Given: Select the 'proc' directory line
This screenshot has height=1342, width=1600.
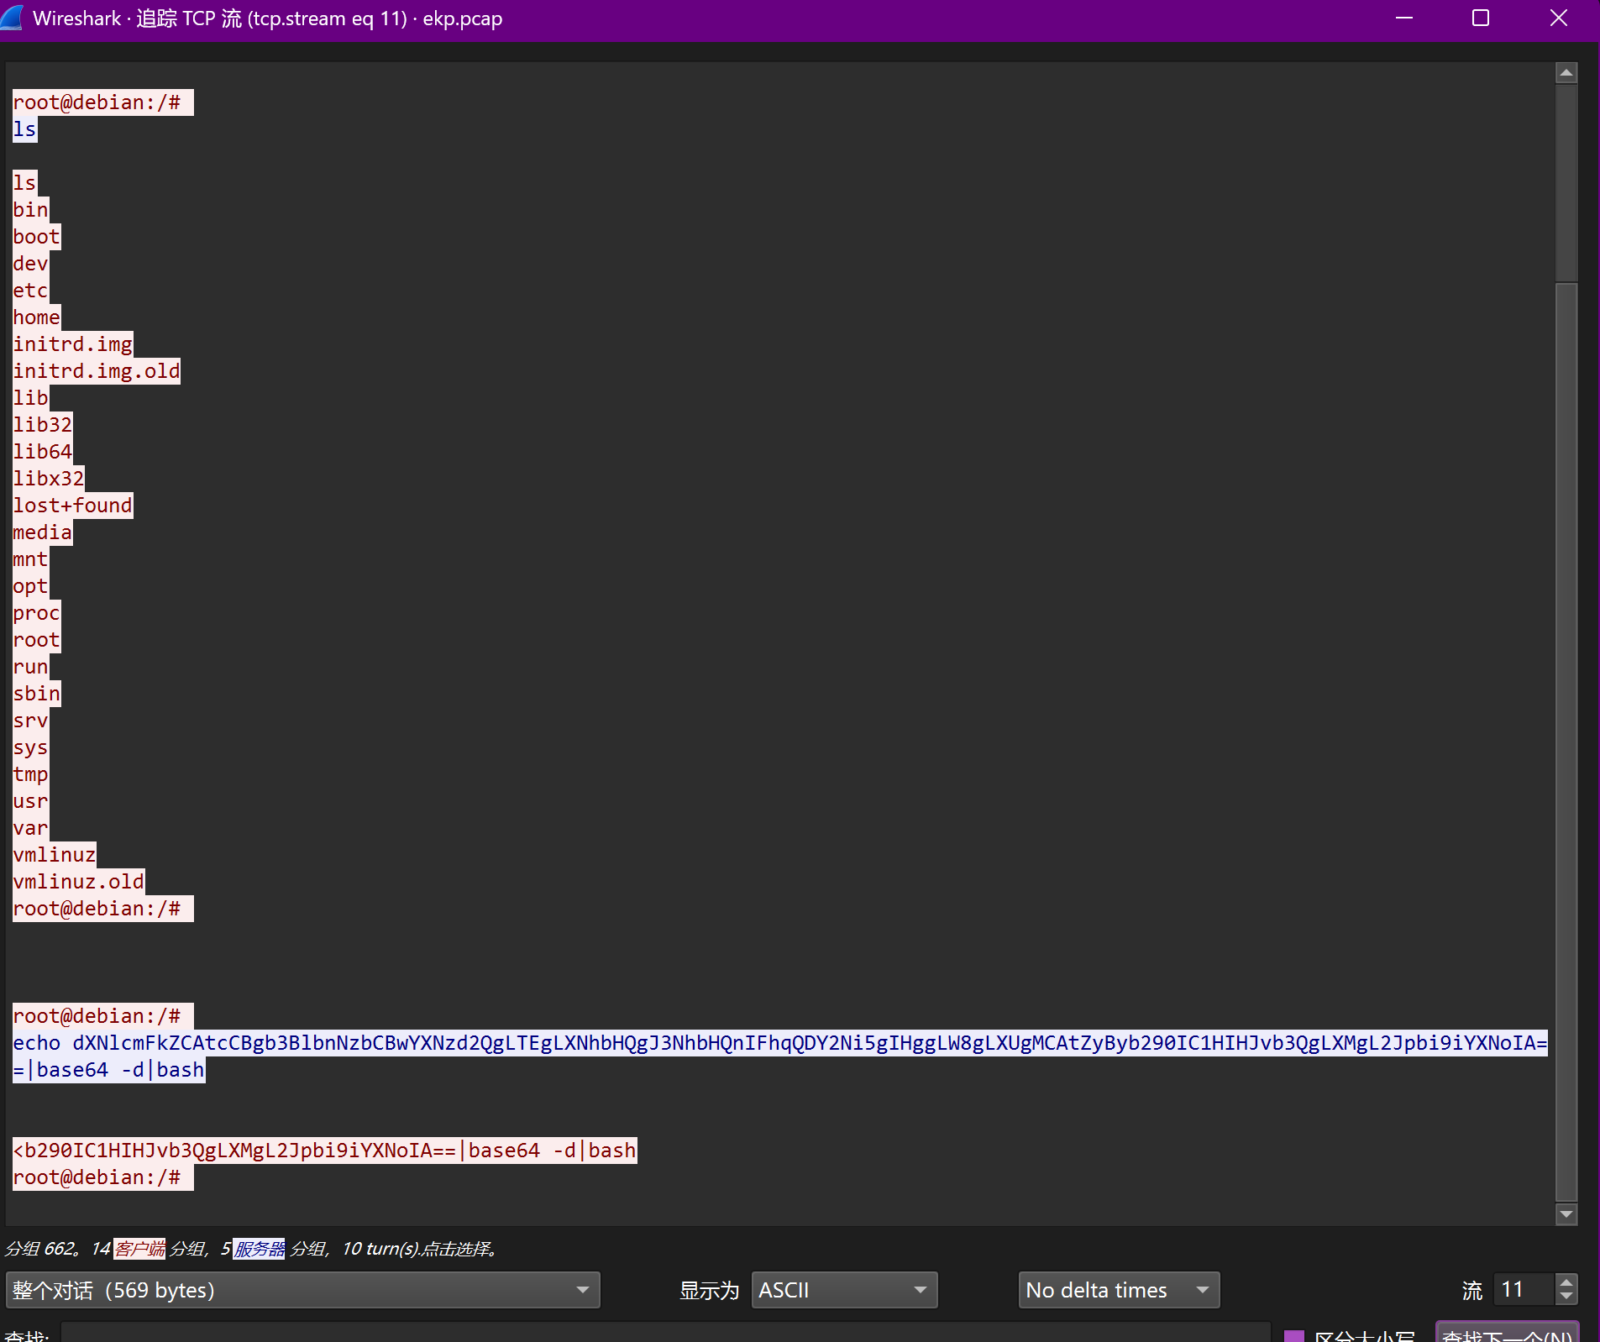Looking at the screenshot, I should click(x=37, y=613).
